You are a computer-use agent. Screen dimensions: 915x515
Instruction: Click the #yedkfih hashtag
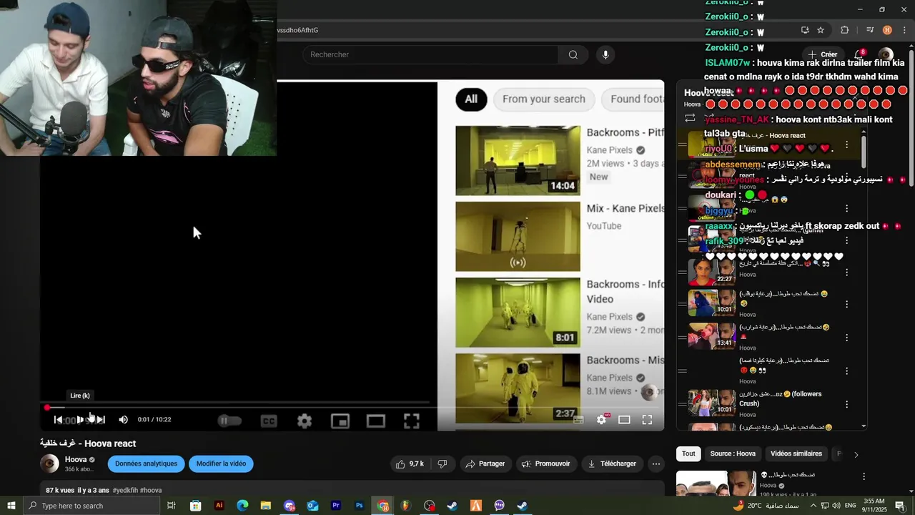pyautogui.click(x=125, y=491)
